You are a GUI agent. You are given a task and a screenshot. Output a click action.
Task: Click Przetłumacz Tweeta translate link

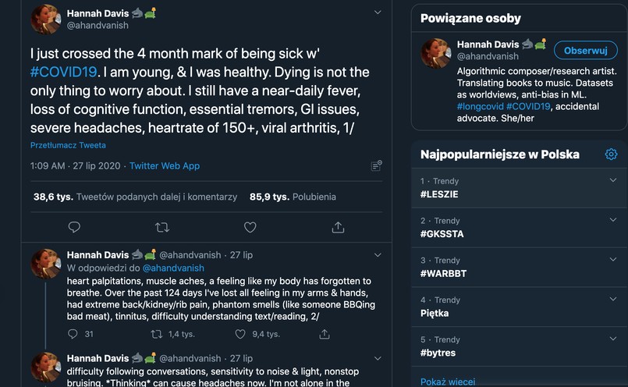(x=68, y=145)
